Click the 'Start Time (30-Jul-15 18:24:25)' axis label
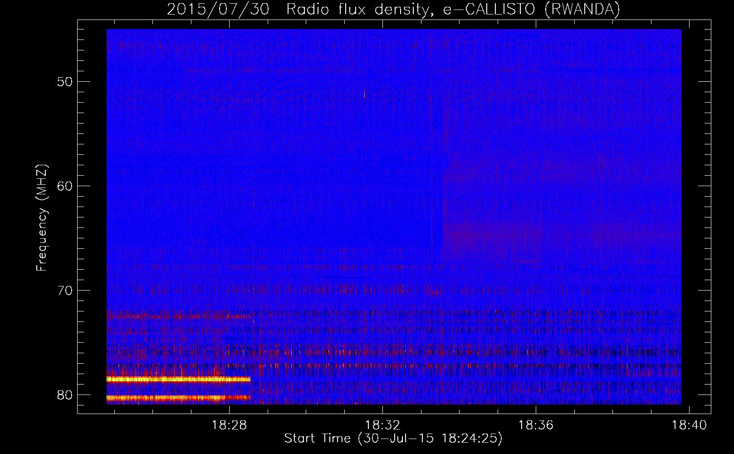 pyautogui.click(x=393, y=439)
